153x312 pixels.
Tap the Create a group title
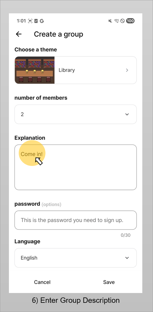(58, 34)
